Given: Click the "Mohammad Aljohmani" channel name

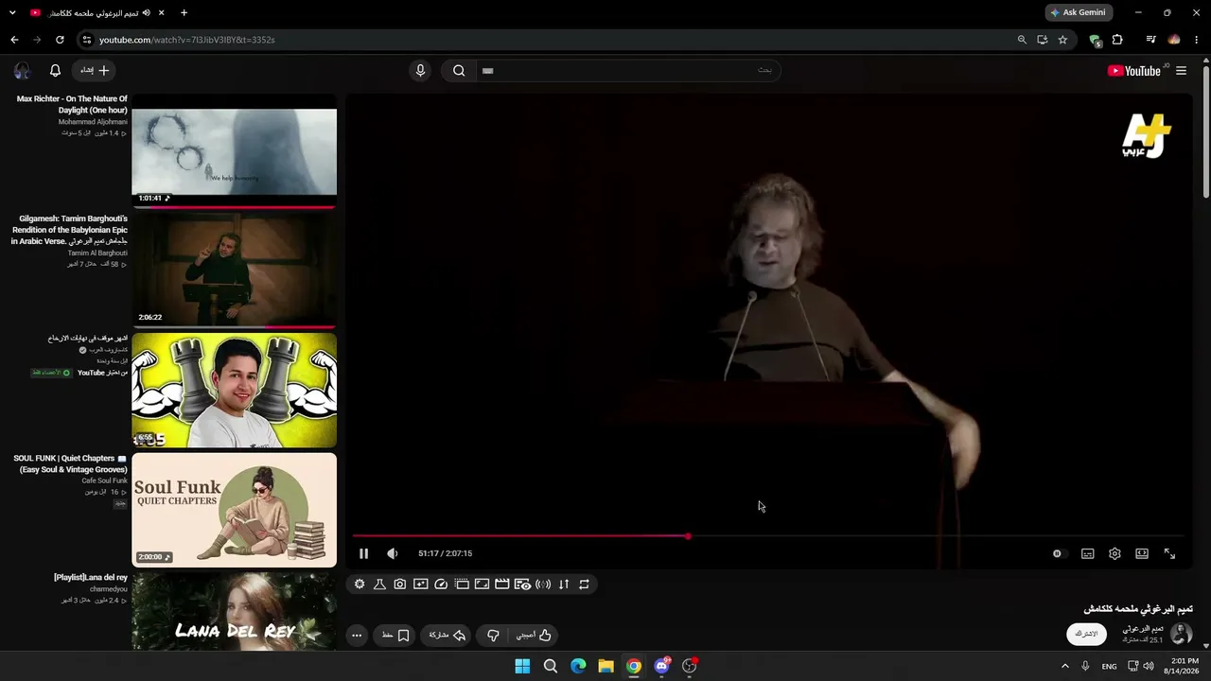Looking at the screenshot, I should [x=93, y=122].
